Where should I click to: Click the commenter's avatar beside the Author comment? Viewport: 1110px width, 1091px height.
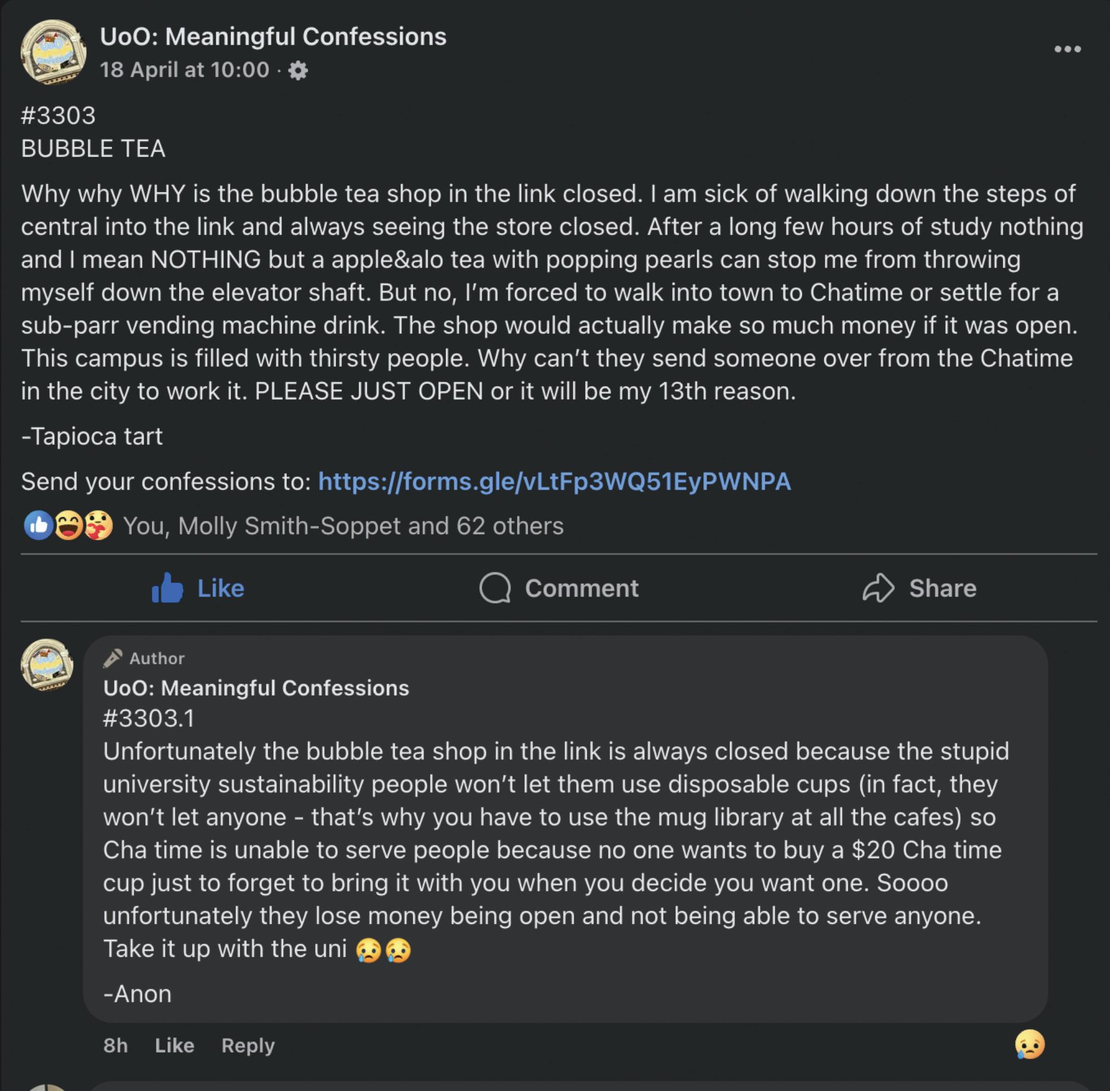coord(47,665)
